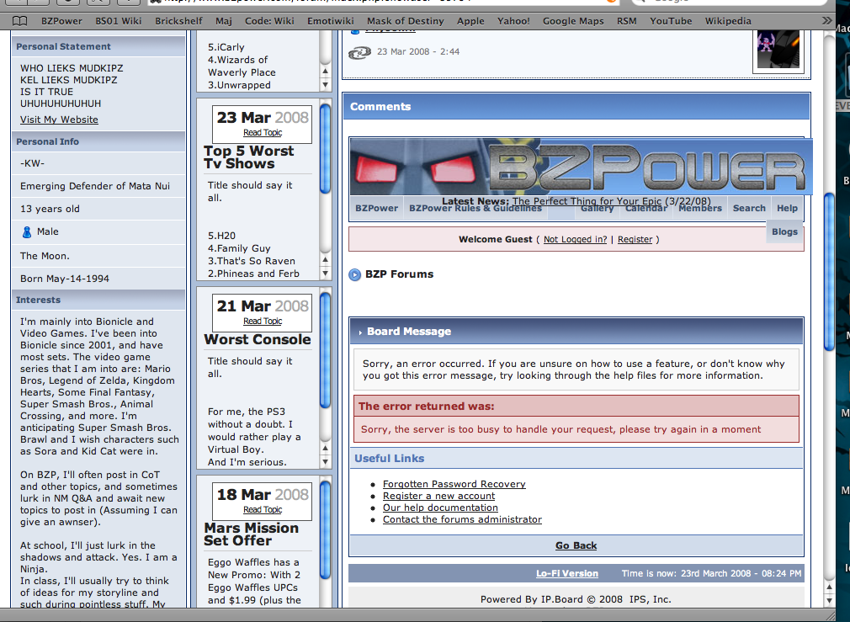Click the blue BZP Forums arrow icon
The image size is (850, 622).
(x=354, y=275)
